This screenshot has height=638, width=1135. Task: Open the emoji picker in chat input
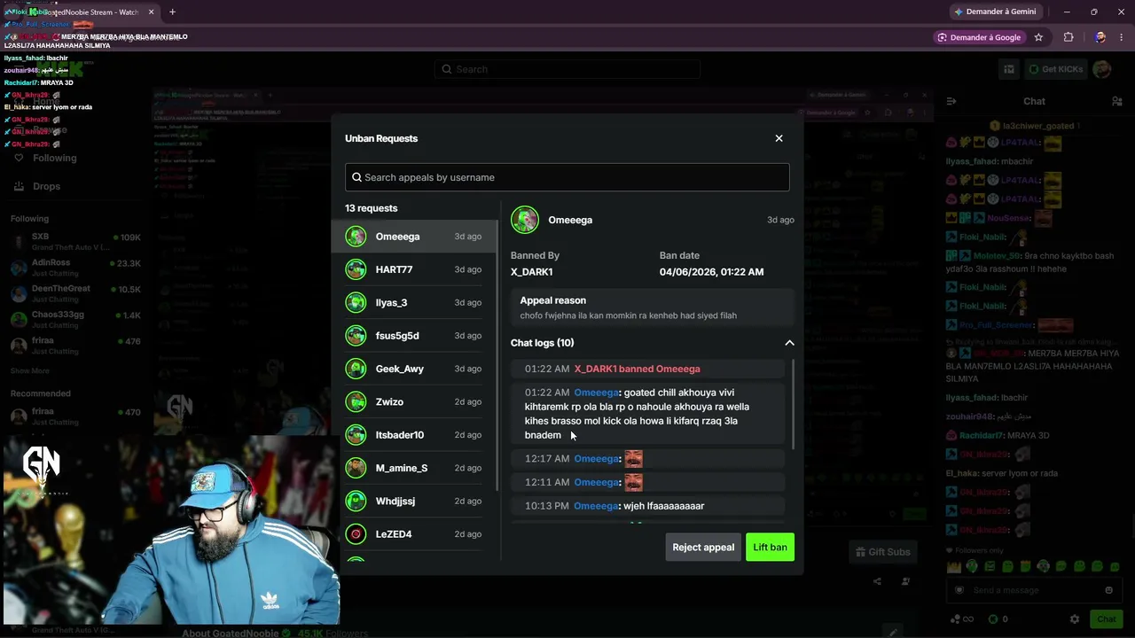[1108, 590]
